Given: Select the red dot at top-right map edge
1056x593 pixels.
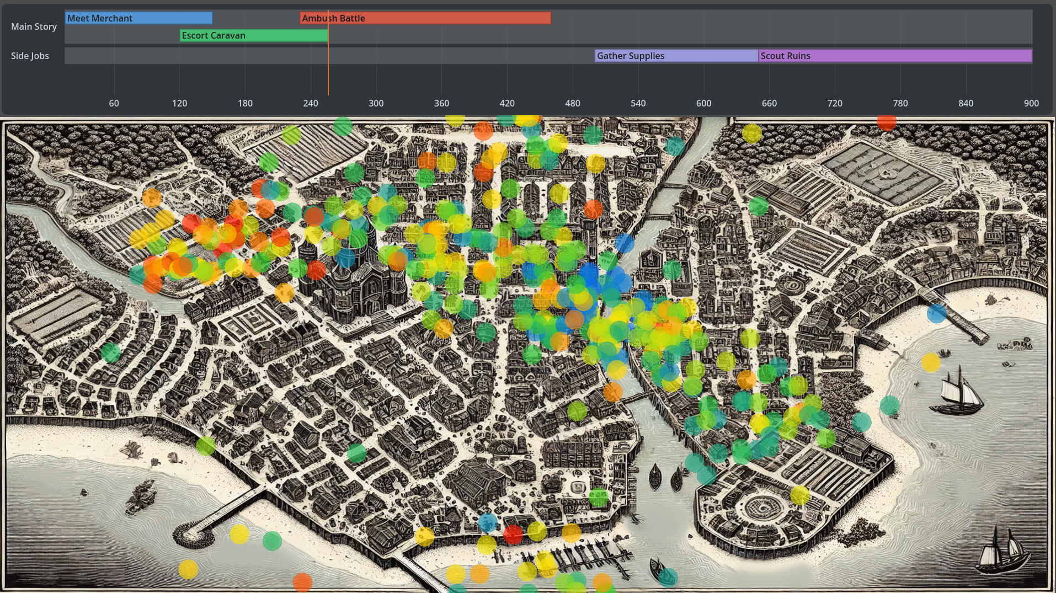Looking at the screenshot, I should 886,122.
